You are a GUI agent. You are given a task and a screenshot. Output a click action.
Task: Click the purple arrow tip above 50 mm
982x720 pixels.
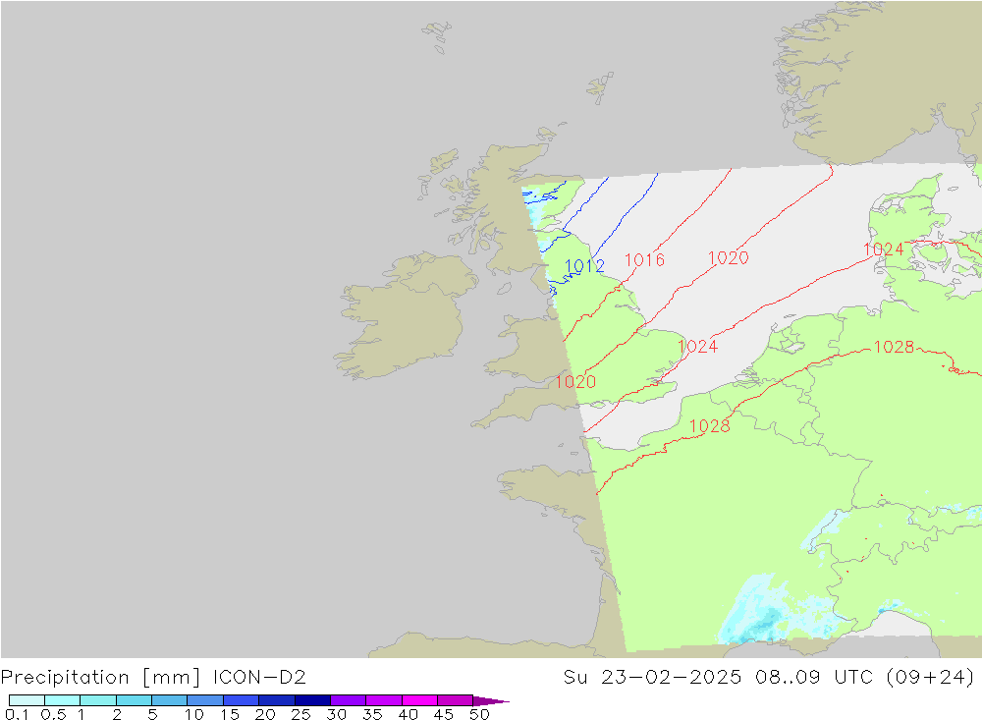coord(490,701)
